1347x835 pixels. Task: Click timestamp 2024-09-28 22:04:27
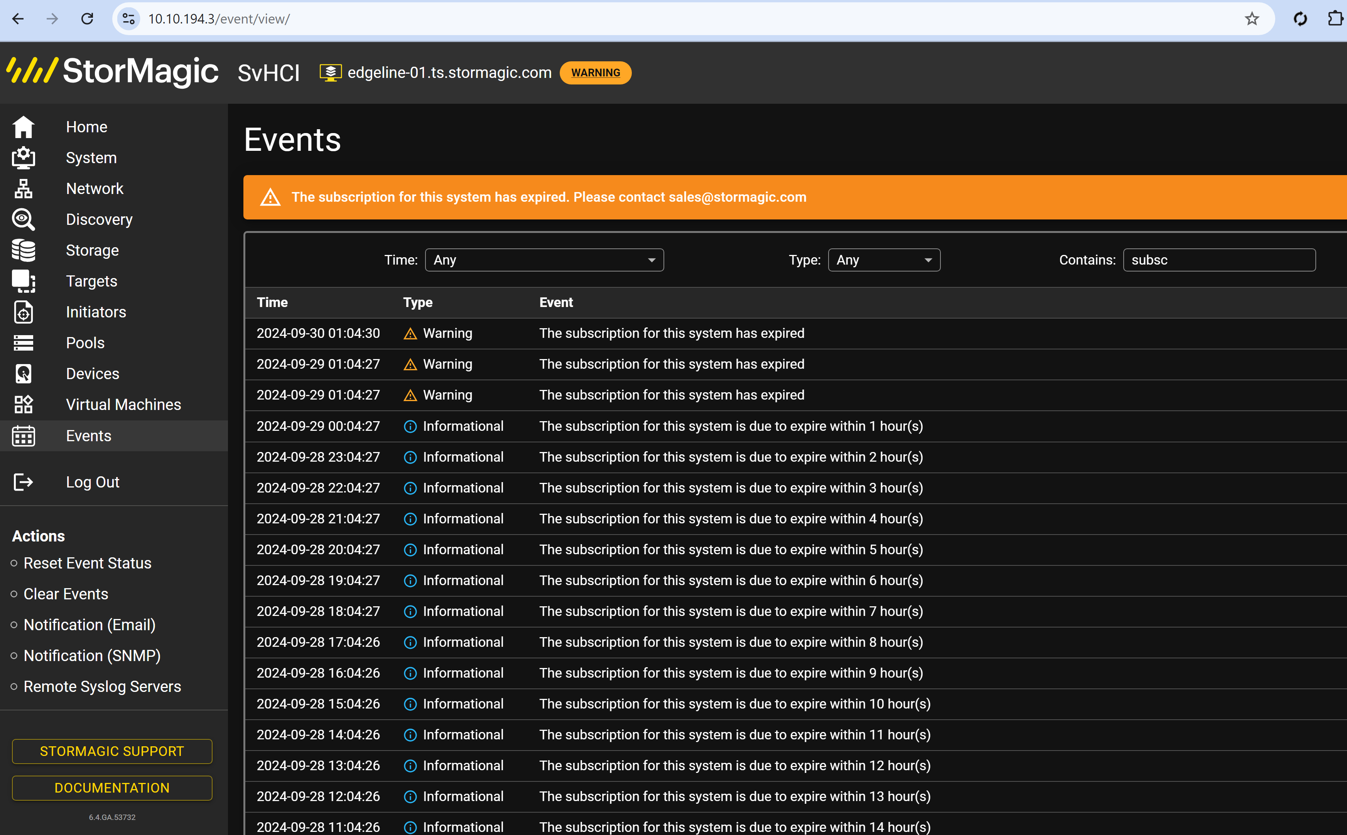pos(318,488)
